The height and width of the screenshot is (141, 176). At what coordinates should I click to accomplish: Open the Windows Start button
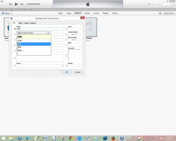tap(3, 138)
